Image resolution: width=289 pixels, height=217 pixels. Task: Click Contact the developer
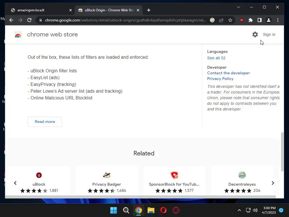pyautogui.click(x=228, y=73)
